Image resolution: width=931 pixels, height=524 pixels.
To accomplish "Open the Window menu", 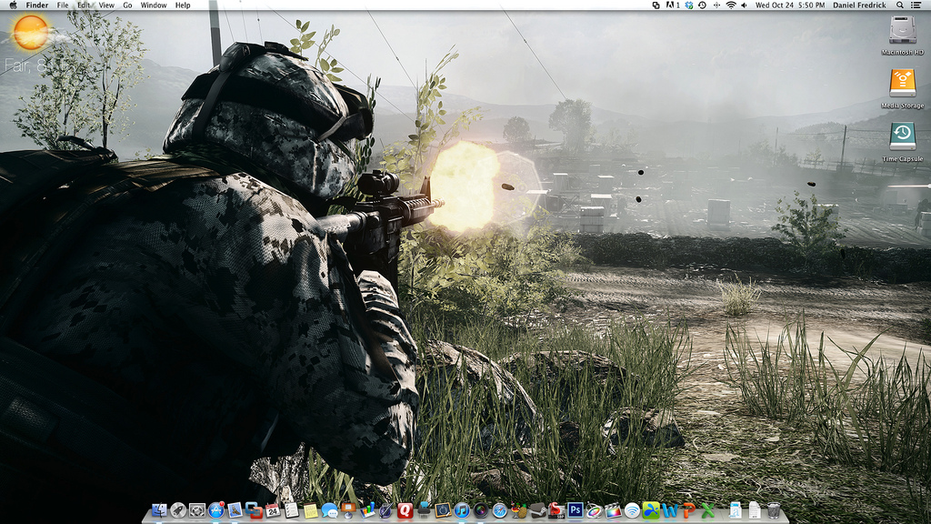I will (x=153, y=5).
